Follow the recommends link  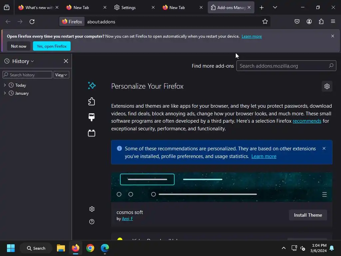(307, 121)
